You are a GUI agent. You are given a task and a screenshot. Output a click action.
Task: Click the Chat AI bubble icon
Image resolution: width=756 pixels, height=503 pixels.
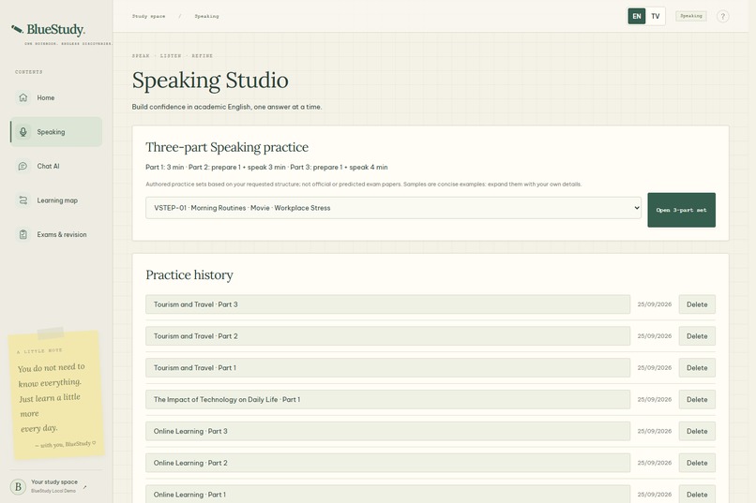(x=23, y=166)
